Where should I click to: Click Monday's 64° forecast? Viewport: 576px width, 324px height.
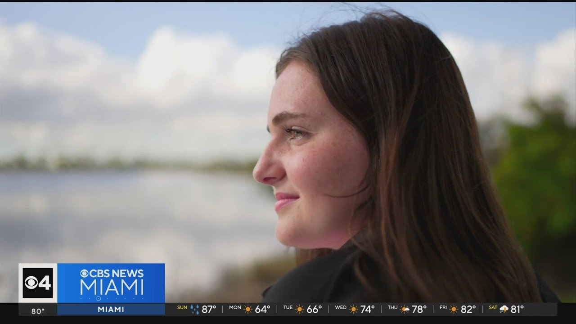[x=262, y=309]
